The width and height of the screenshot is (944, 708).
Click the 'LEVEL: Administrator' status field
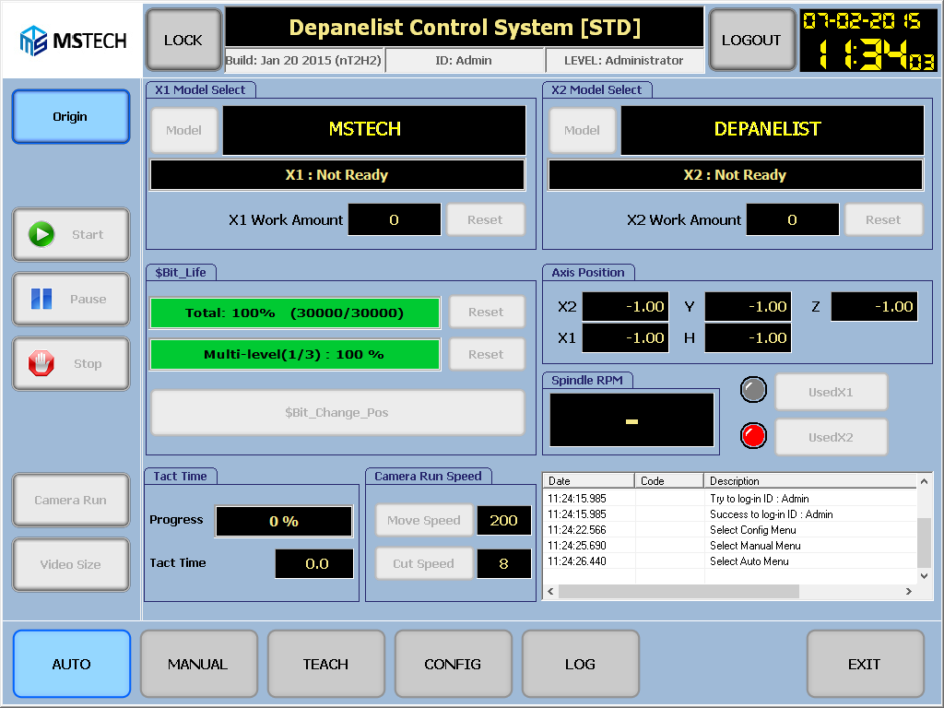coord(624,60)
